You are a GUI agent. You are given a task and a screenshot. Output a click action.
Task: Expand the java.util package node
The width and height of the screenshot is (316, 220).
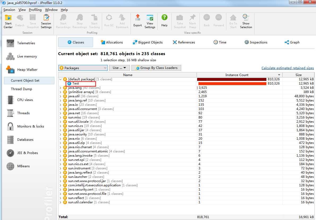[x=60, y=96]
